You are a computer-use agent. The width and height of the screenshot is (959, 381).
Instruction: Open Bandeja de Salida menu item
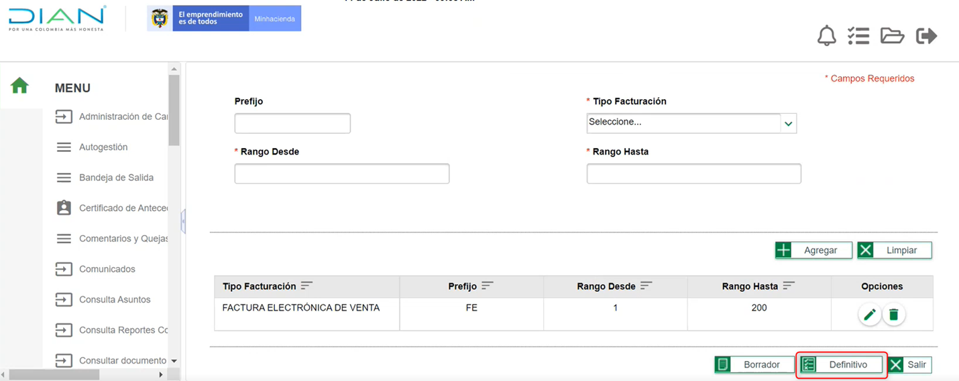tap(116, 177)
